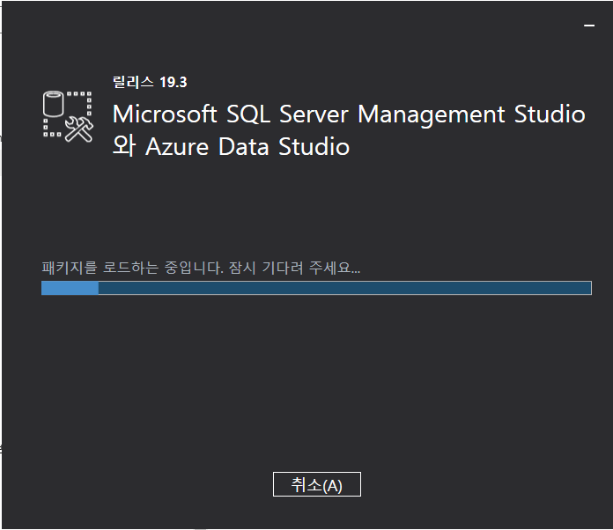This screenshot has width=613, height=530.
Task: Click the SSMS database-and-tools logo icon
Action: coord(68,116)
